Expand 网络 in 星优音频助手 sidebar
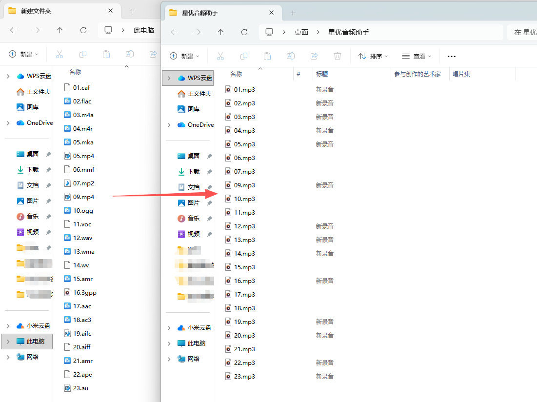 click(x=169, y=359)
